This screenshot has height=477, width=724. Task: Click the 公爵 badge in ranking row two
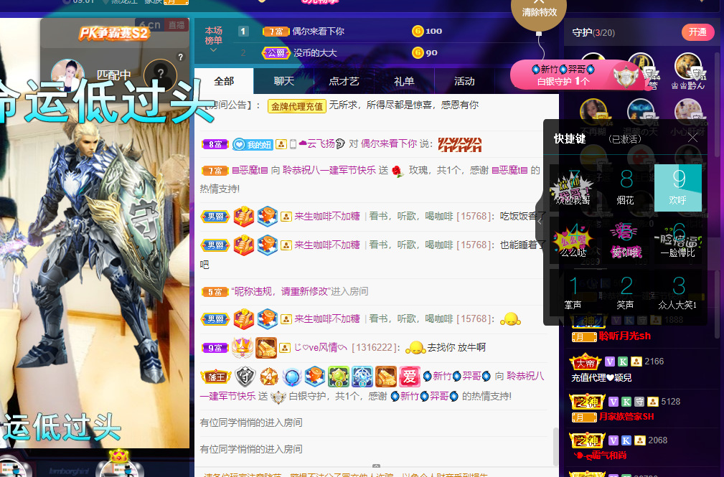click(276, 53)
